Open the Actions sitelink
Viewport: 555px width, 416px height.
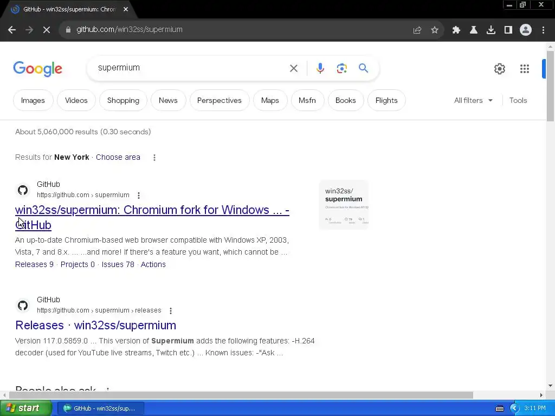[153, 264]
